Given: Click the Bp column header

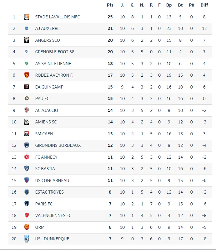Looking at the screenshot, I should click(x=169, y=5).
